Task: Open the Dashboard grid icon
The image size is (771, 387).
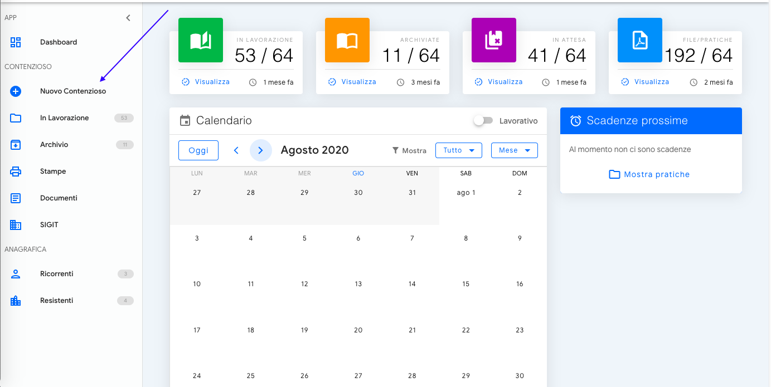Action: click(16, 42)
